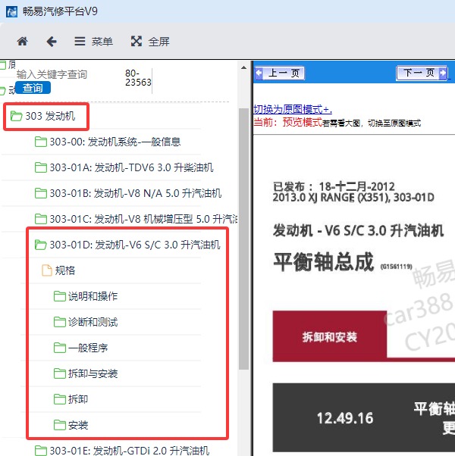This screenshot has width=455, height=456.
Task: Click the tree panel scrollbar up arrow
Action: (243, 67)
